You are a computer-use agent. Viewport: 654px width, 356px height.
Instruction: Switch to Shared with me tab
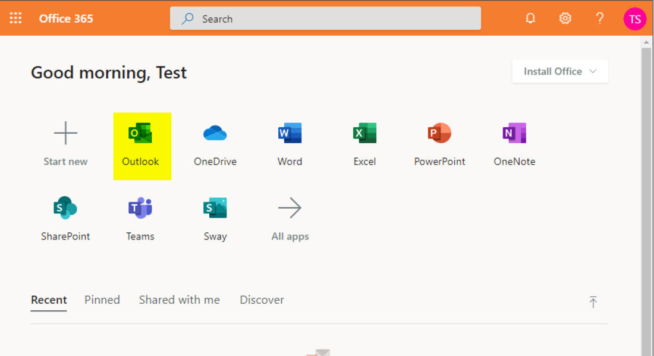[x=180, y=300]
